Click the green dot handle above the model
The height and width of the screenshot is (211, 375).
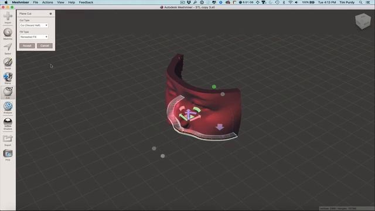pyautogui.click(x=214, y=87)
